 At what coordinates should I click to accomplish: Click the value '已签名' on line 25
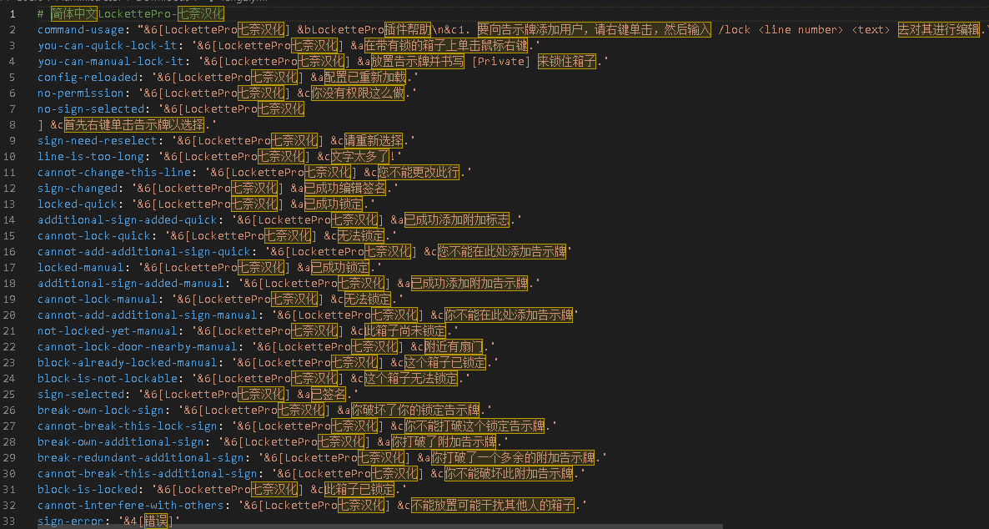tap(329, 394)
